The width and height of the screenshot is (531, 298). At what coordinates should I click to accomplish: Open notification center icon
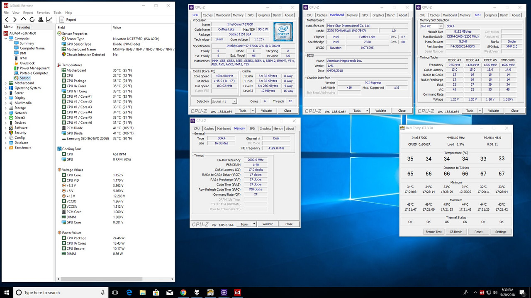click(522, 293)
